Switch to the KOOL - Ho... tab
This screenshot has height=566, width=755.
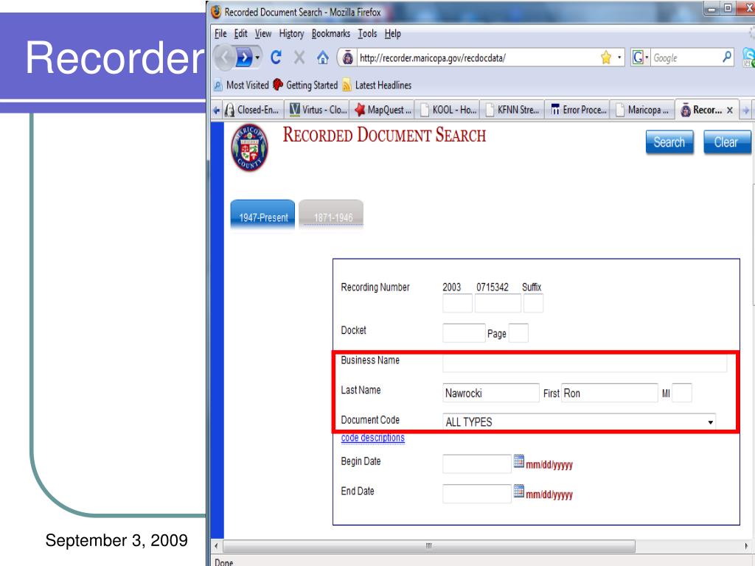coord(448,111)
